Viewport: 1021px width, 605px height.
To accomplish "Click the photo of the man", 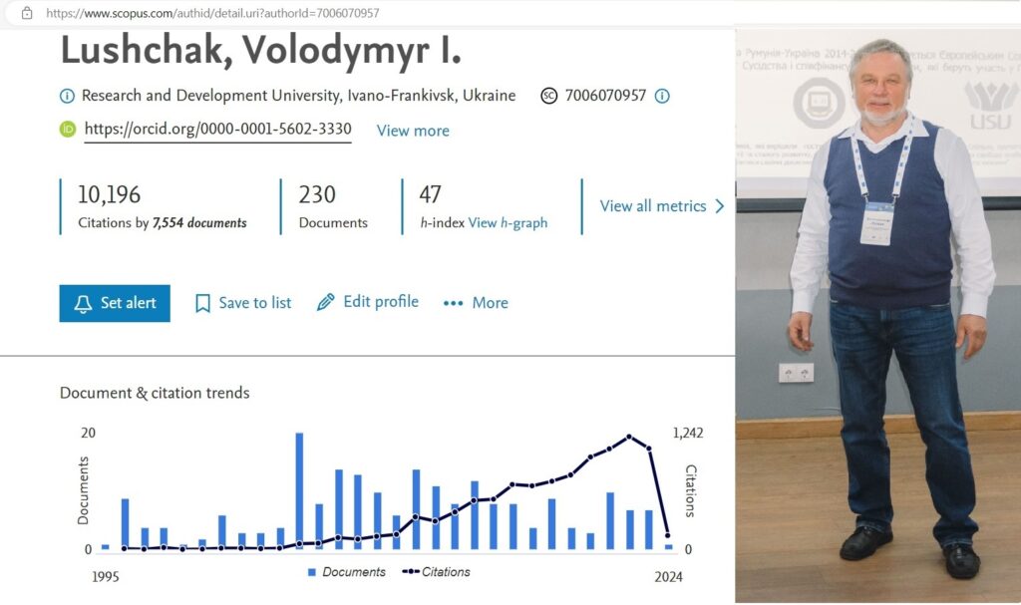I will (x=878, y=299).
